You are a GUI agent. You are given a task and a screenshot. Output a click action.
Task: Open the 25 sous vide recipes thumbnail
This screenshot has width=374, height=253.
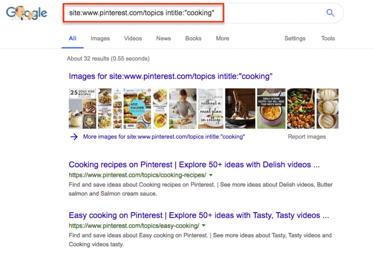83,108
